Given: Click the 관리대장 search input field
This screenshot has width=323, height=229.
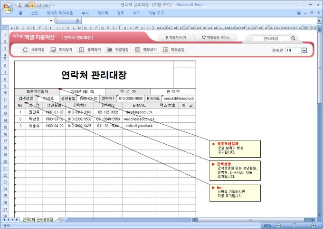Looking at the screenshot, I should pos(271,38).
